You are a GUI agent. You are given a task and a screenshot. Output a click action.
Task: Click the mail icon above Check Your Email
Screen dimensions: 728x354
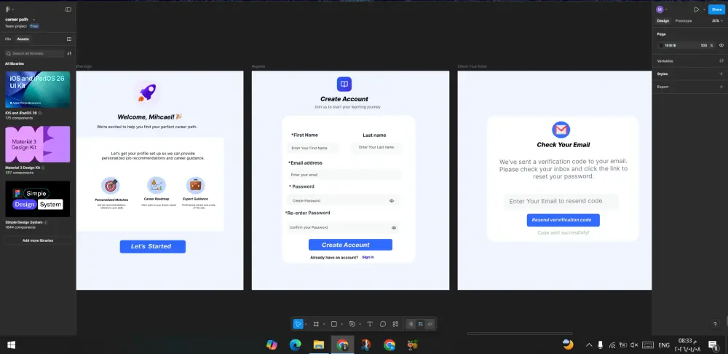(561, 130)
